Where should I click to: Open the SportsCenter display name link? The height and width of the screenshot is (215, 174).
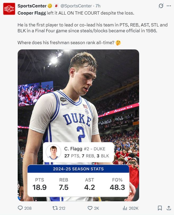pos(32,6)
